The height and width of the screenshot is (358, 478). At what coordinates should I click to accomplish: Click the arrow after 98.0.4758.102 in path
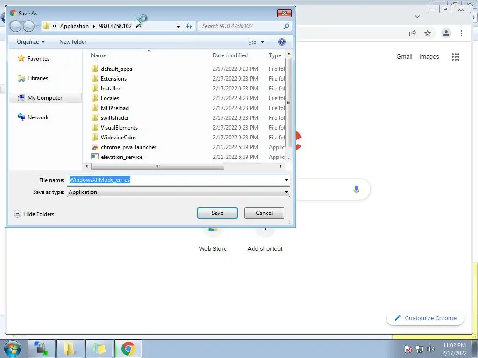[137, 26]
